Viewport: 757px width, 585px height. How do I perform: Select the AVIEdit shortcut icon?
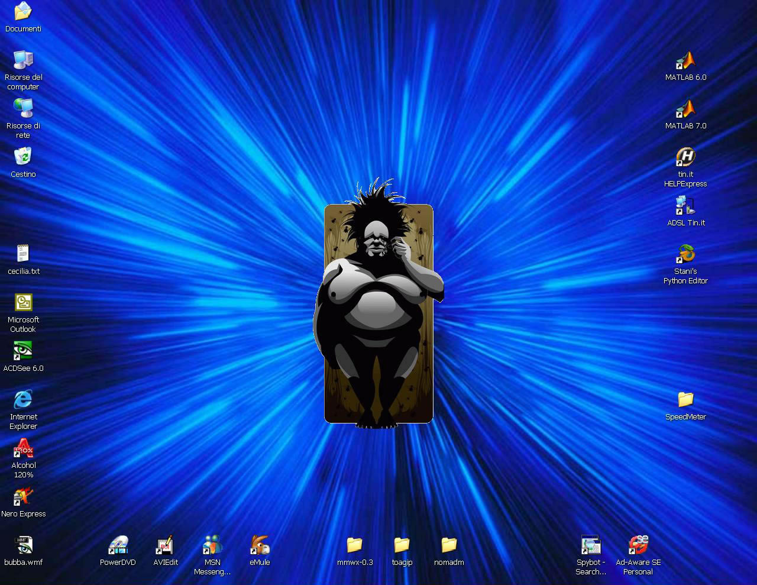click(165, 545)
